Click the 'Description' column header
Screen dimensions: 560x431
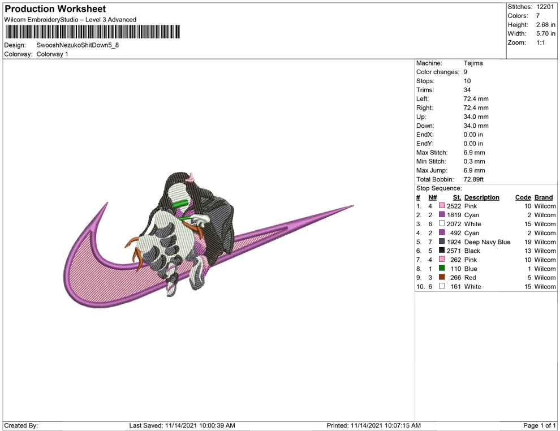(482, 197)
